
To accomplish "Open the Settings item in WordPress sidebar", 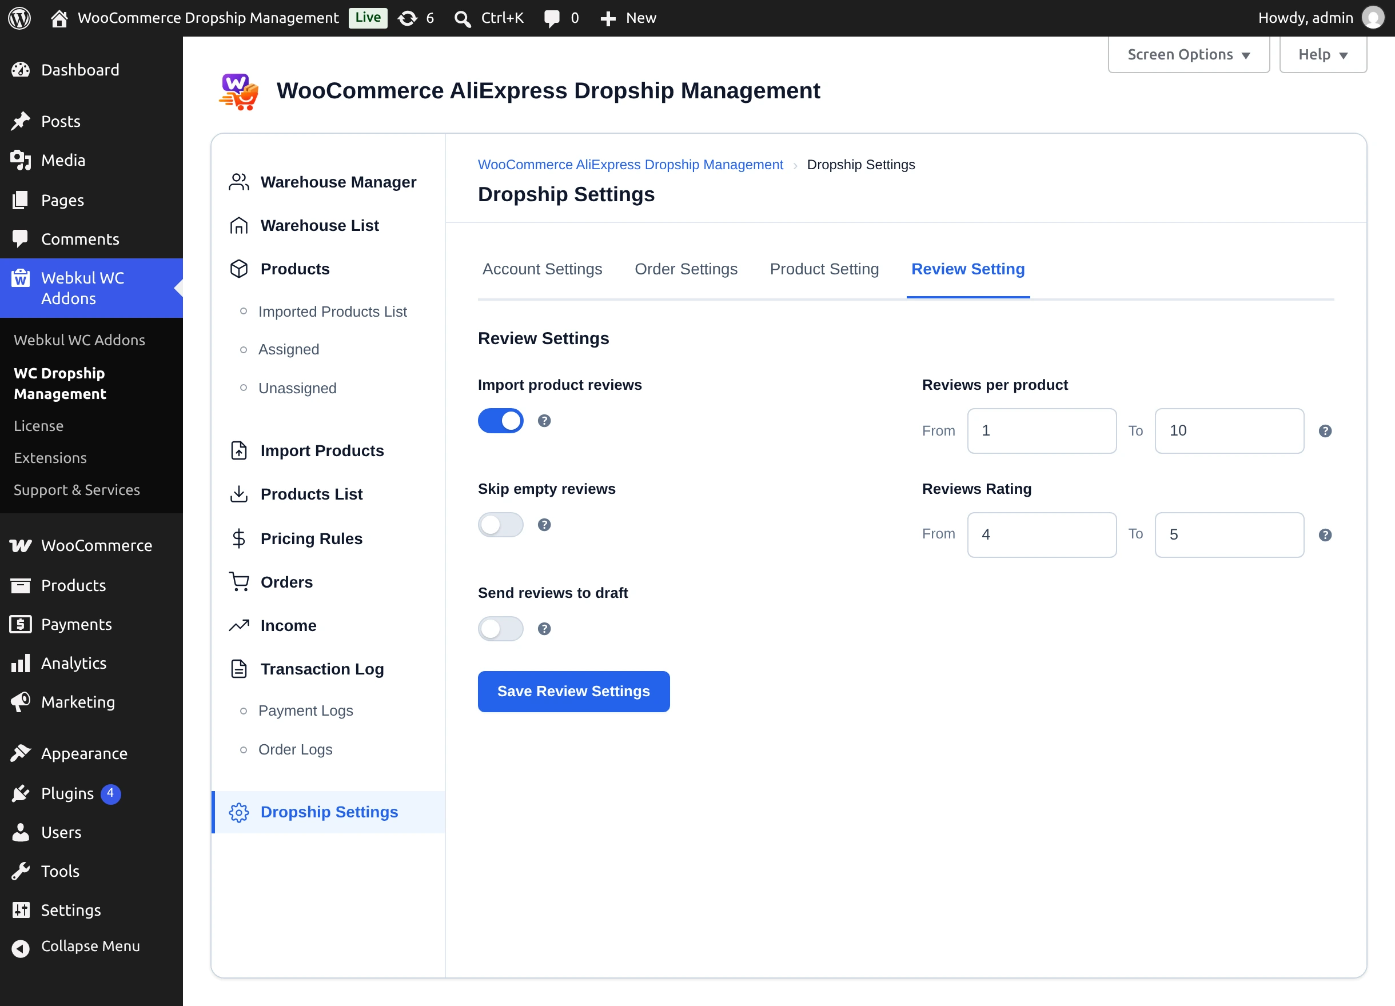I will click(x=71, y=911).
